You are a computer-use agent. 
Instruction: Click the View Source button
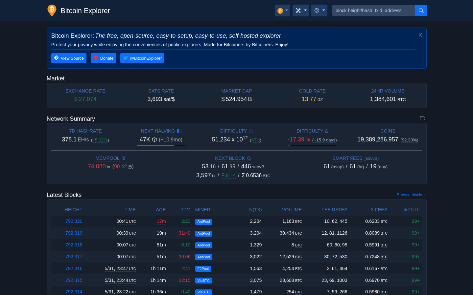(x=69, y=58)
